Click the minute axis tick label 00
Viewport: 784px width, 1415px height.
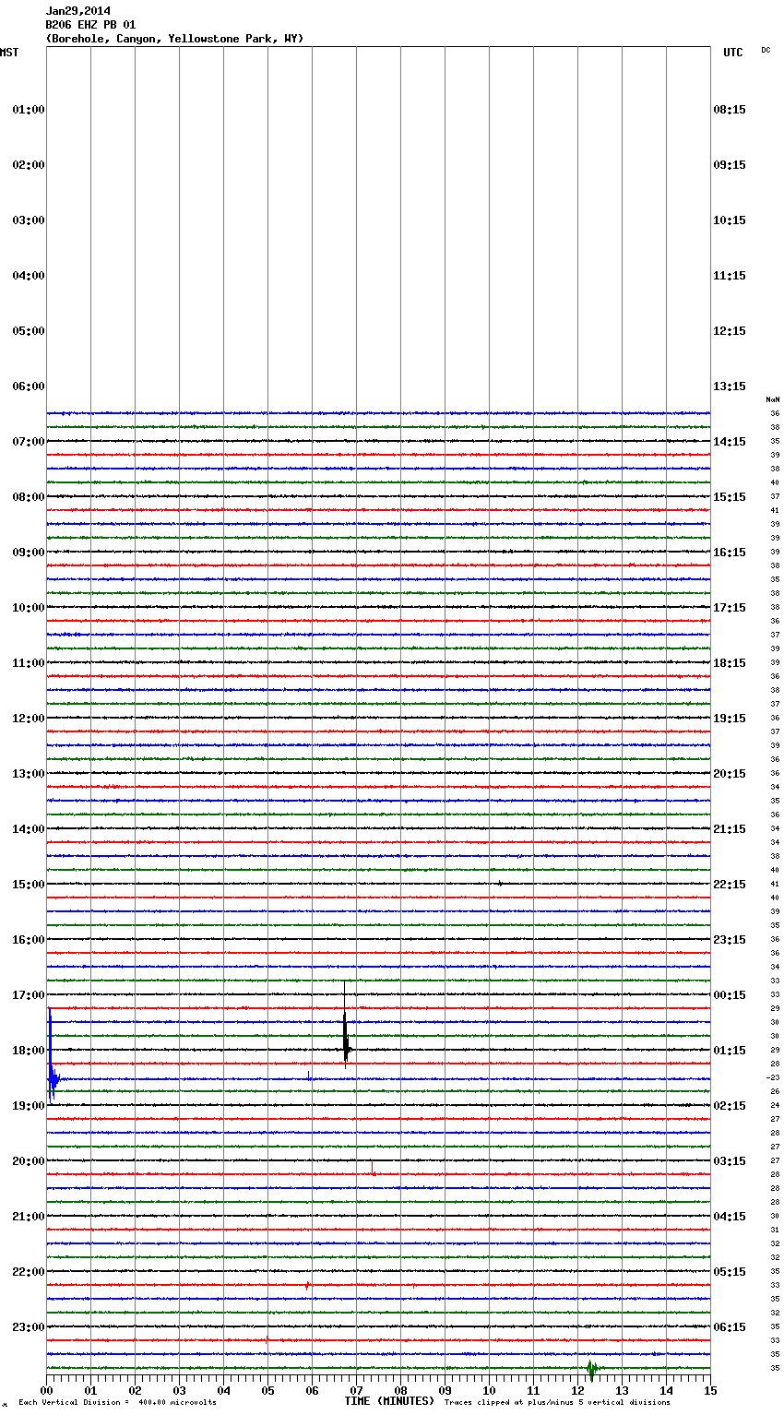coord(46,1390)
